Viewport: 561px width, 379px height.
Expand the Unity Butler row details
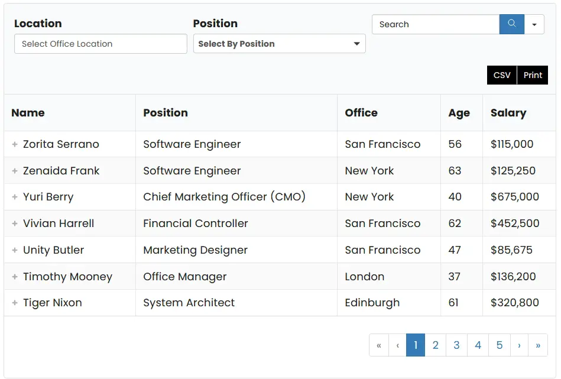click(x=15, y=250)
